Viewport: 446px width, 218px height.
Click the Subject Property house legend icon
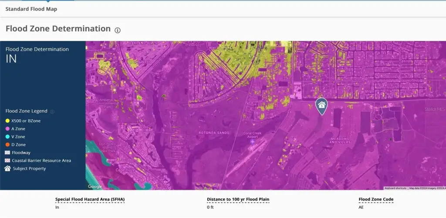click(7, 168)
